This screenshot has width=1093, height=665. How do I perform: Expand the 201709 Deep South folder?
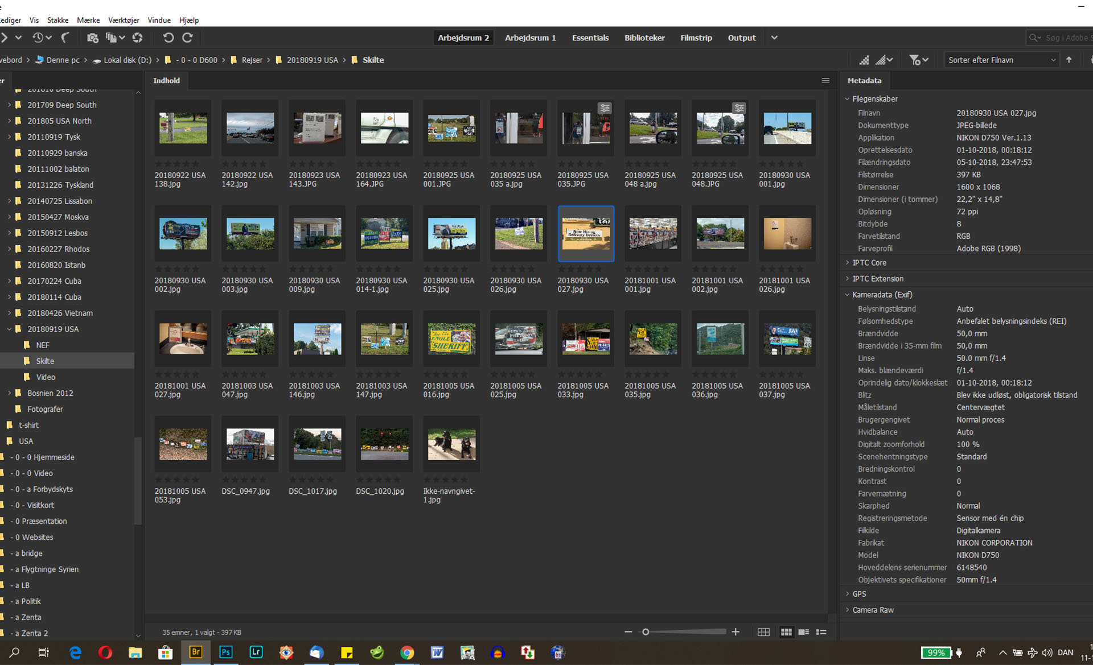(x=9, y=105)
